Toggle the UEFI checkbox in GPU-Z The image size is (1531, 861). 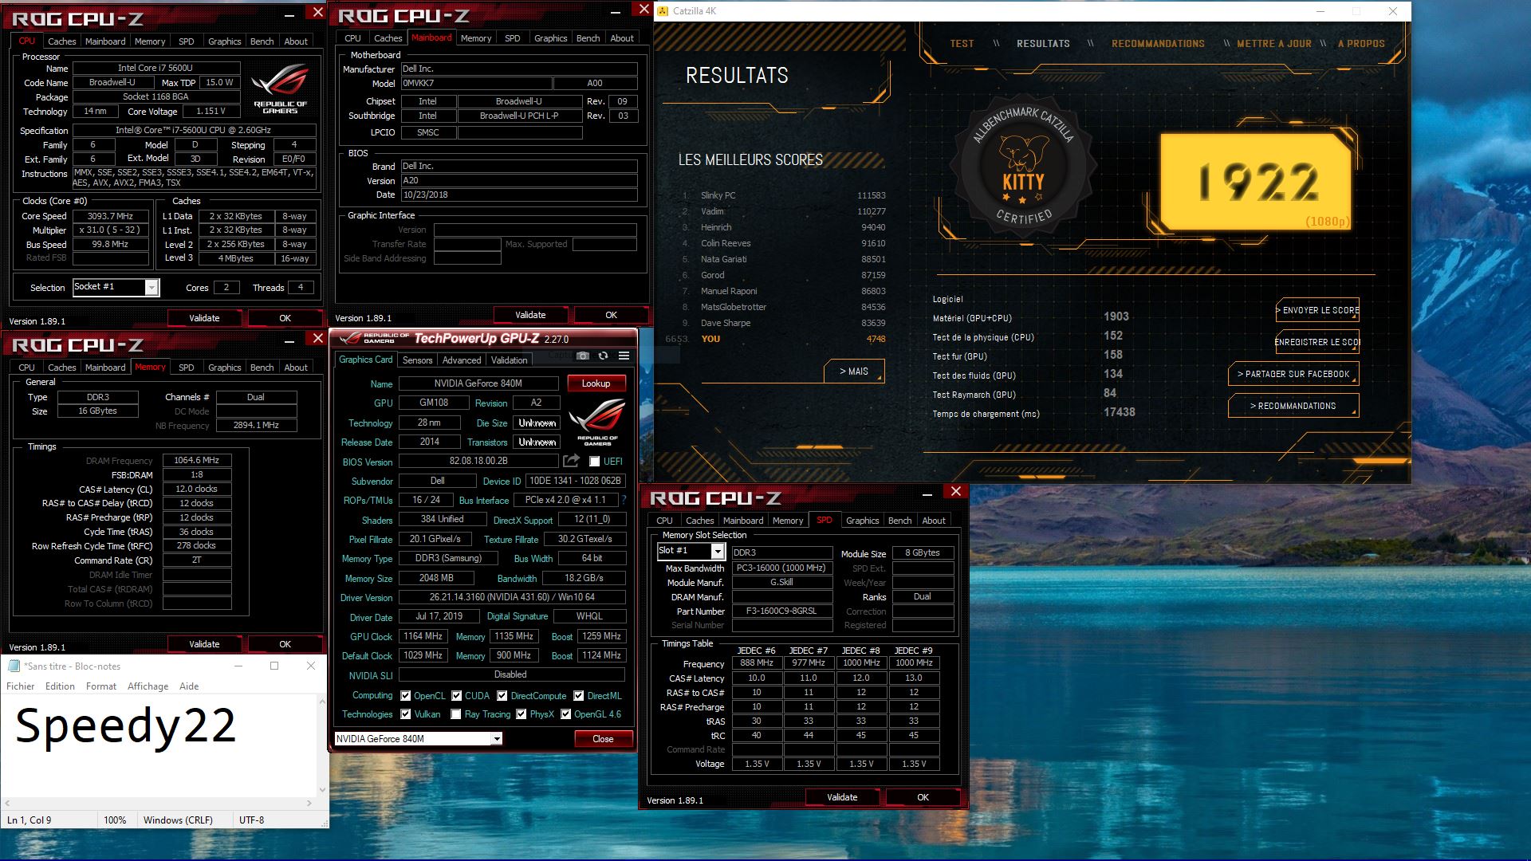tap(594, 462)
